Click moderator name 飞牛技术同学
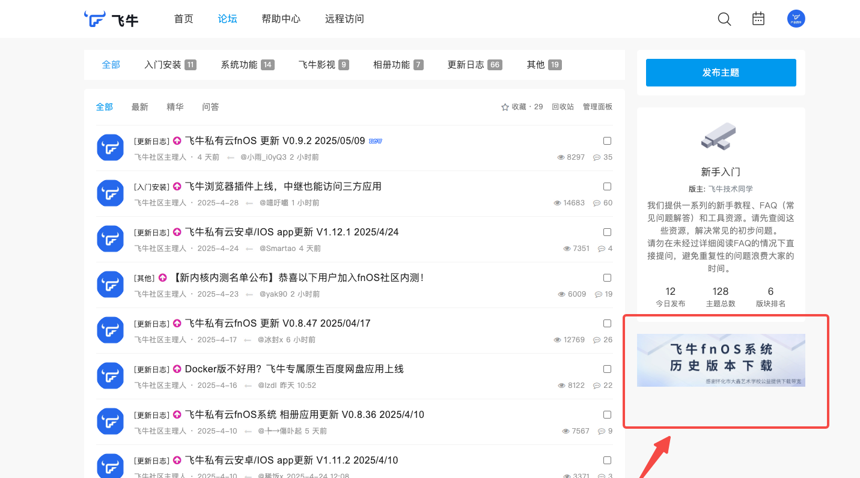The height and width of the screenshot is (478, 860). [730, 189]
